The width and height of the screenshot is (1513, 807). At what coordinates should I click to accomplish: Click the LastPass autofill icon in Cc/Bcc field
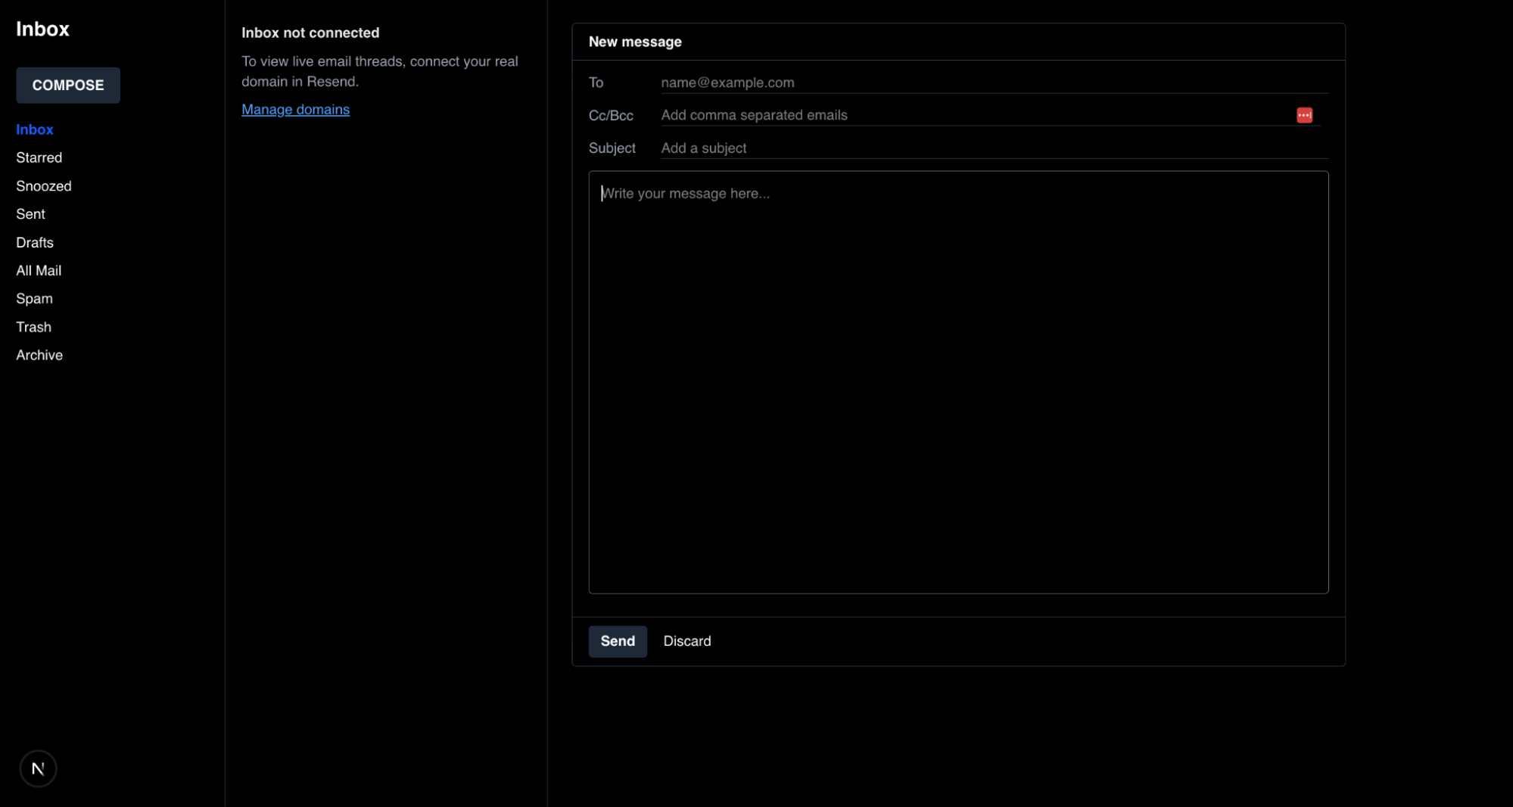click(x=1304, y=115)
